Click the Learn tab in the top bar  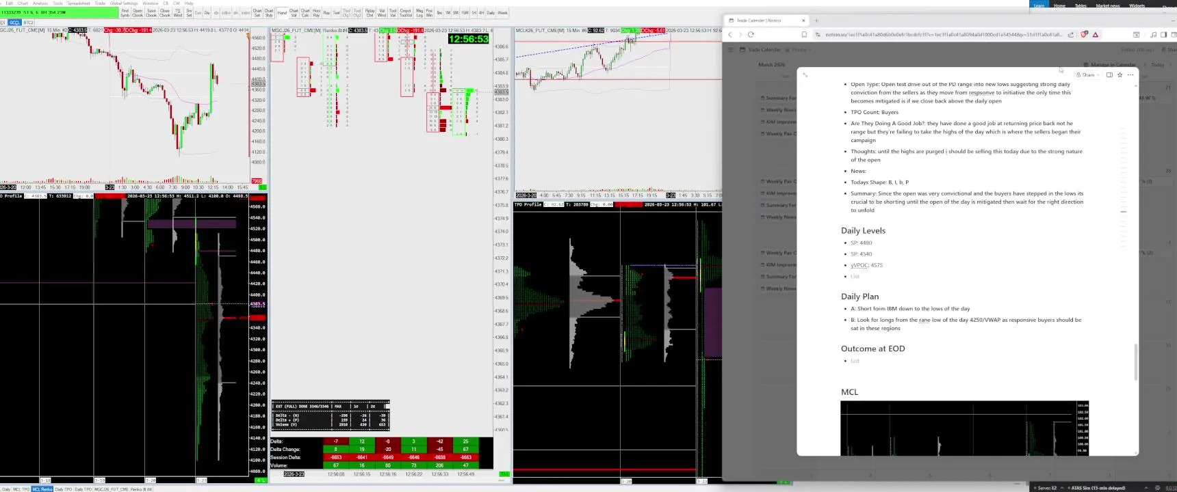tap(1039, 5)
